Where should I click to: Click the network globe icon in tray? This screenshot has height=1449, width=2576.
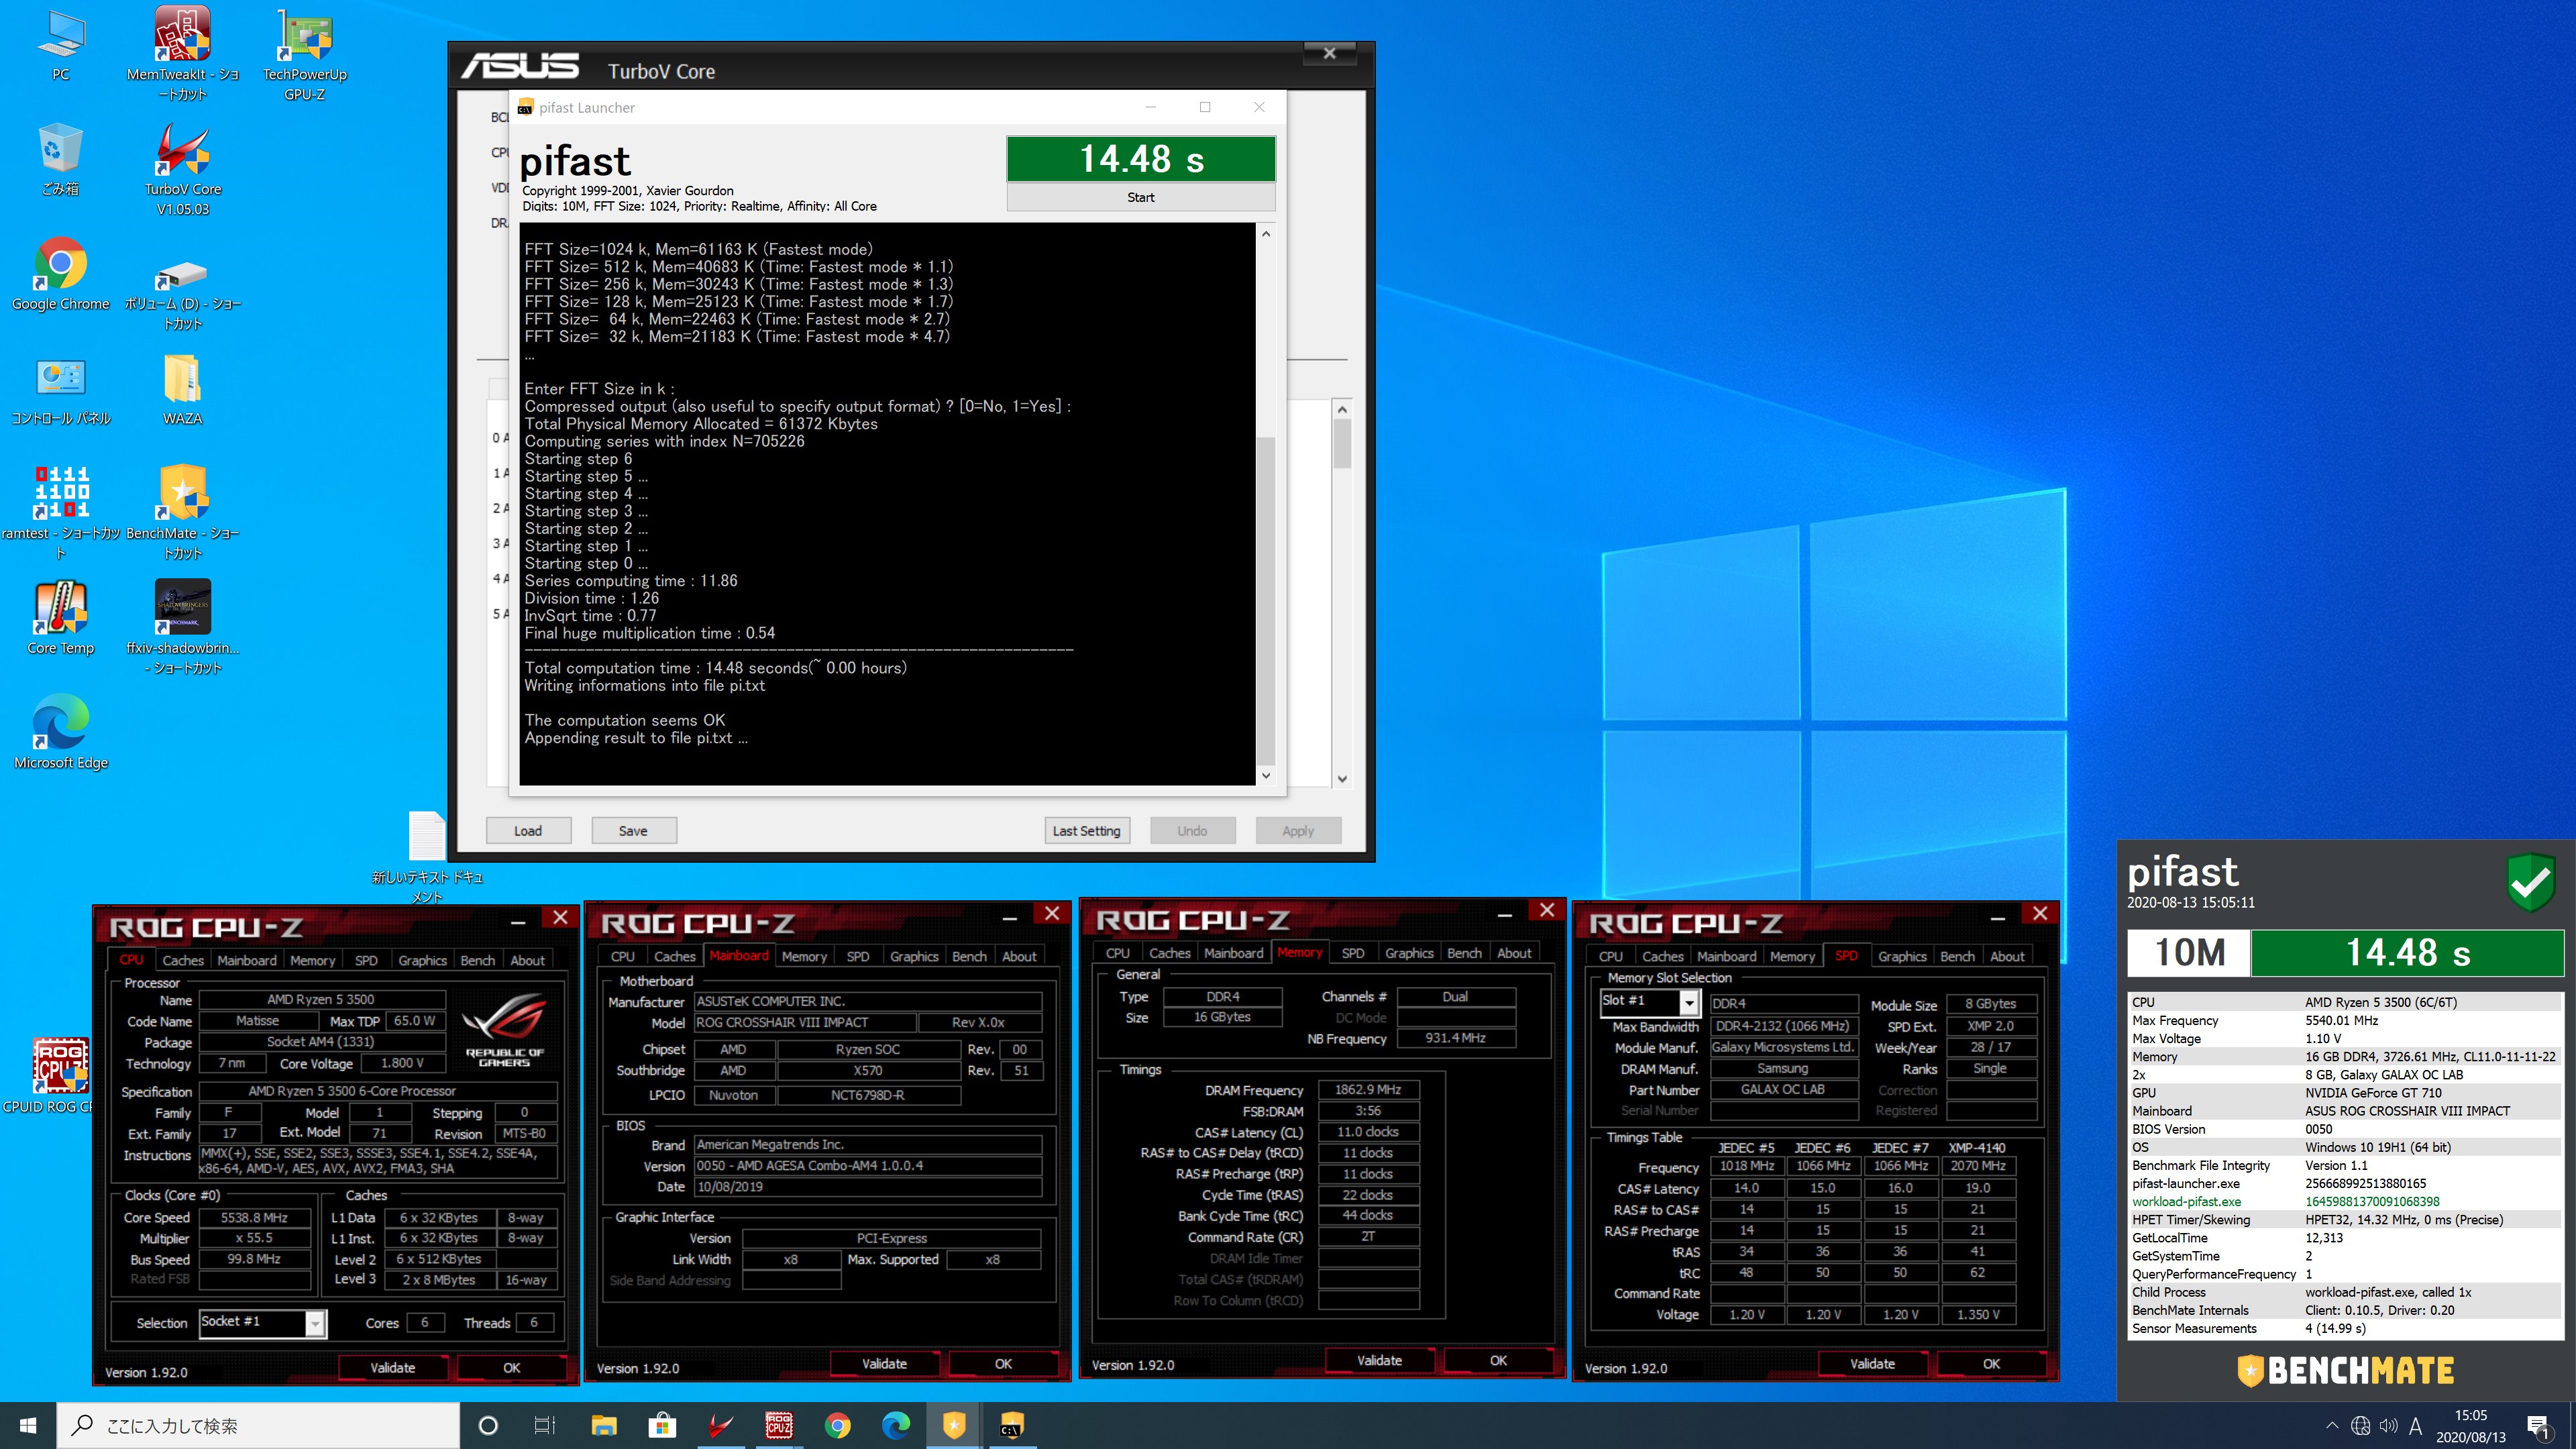(x=2361, y=1426)
